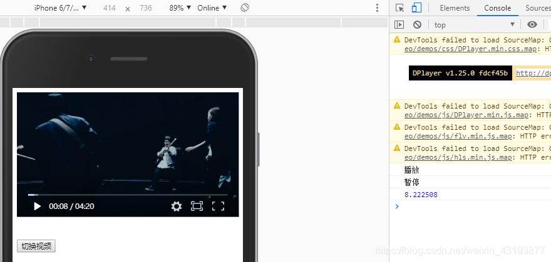Toggle web fullscreen in video player
This screenshot has height=262, width=551.
pos(197,206)
